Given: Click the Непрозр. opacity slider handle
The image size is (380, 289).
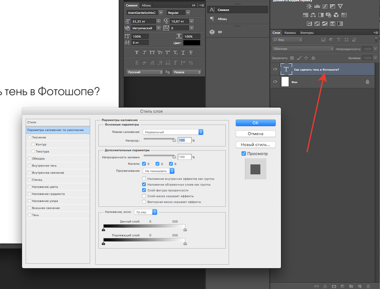Looking at the screenshot, I should tap(174, 140).
